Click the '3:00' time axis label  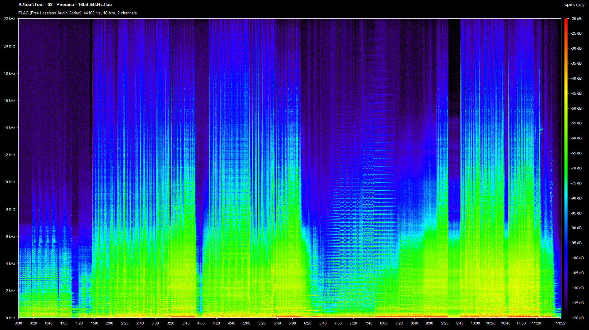coord(155,323)
